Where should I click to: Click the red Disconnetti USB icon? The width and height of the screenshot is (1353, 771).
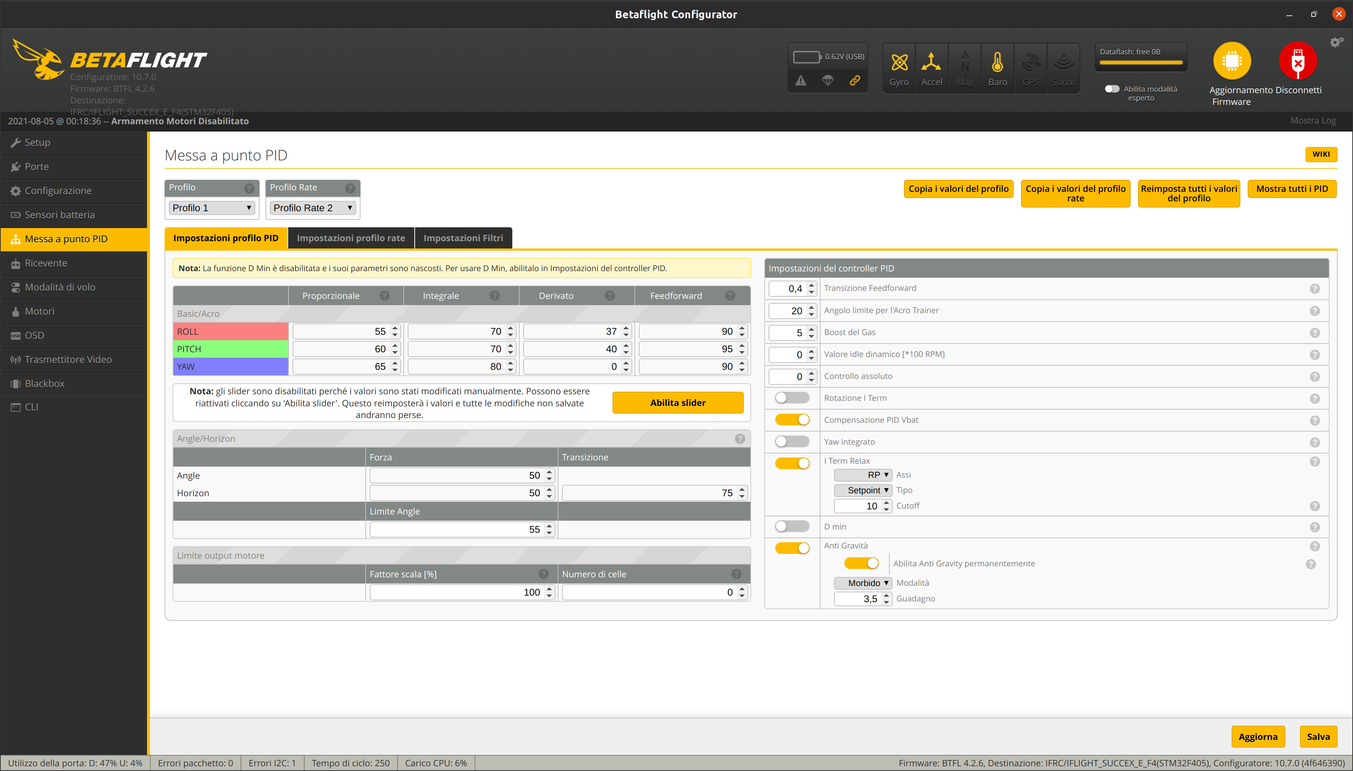click(x=1297, y=61)
